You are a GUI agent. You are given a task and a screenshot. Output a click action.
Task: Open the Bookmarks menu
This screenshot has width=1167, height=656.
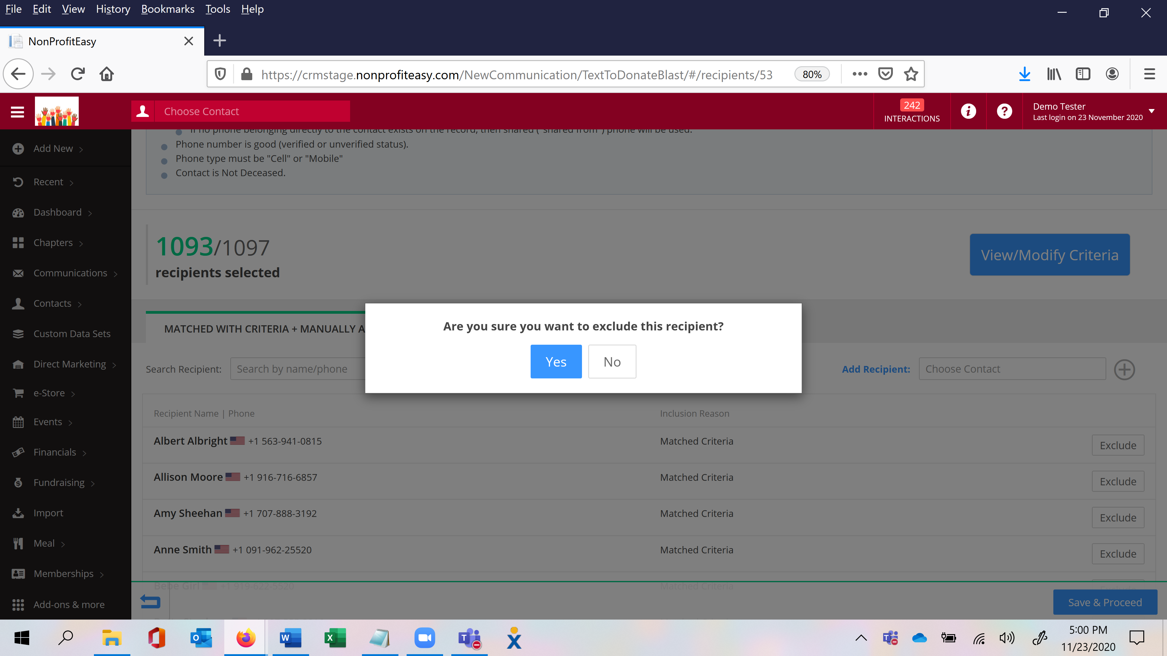click(168, 9)
